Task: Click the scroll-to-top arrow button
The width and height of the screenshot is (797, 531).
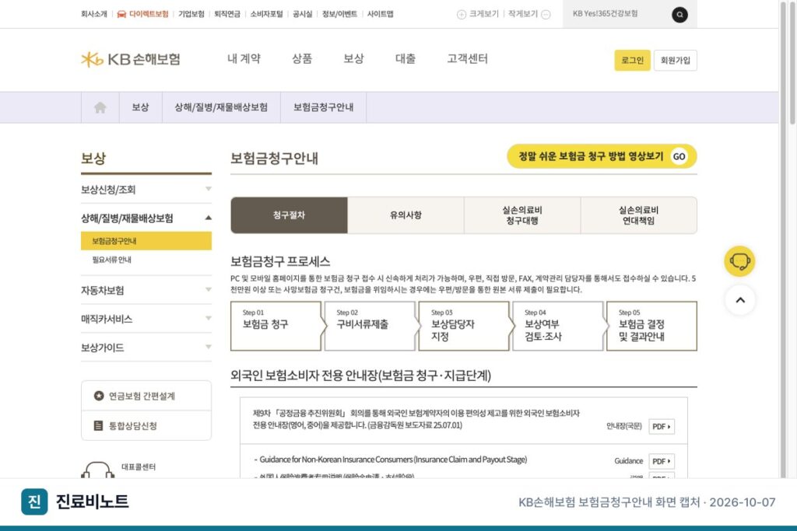Action: 740,300
